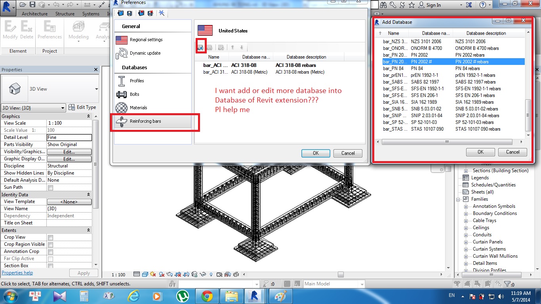The height and width of the screenshot is (304, 541).
Task: Click the Add database icon above the table
Action: (x=201, y=47)
